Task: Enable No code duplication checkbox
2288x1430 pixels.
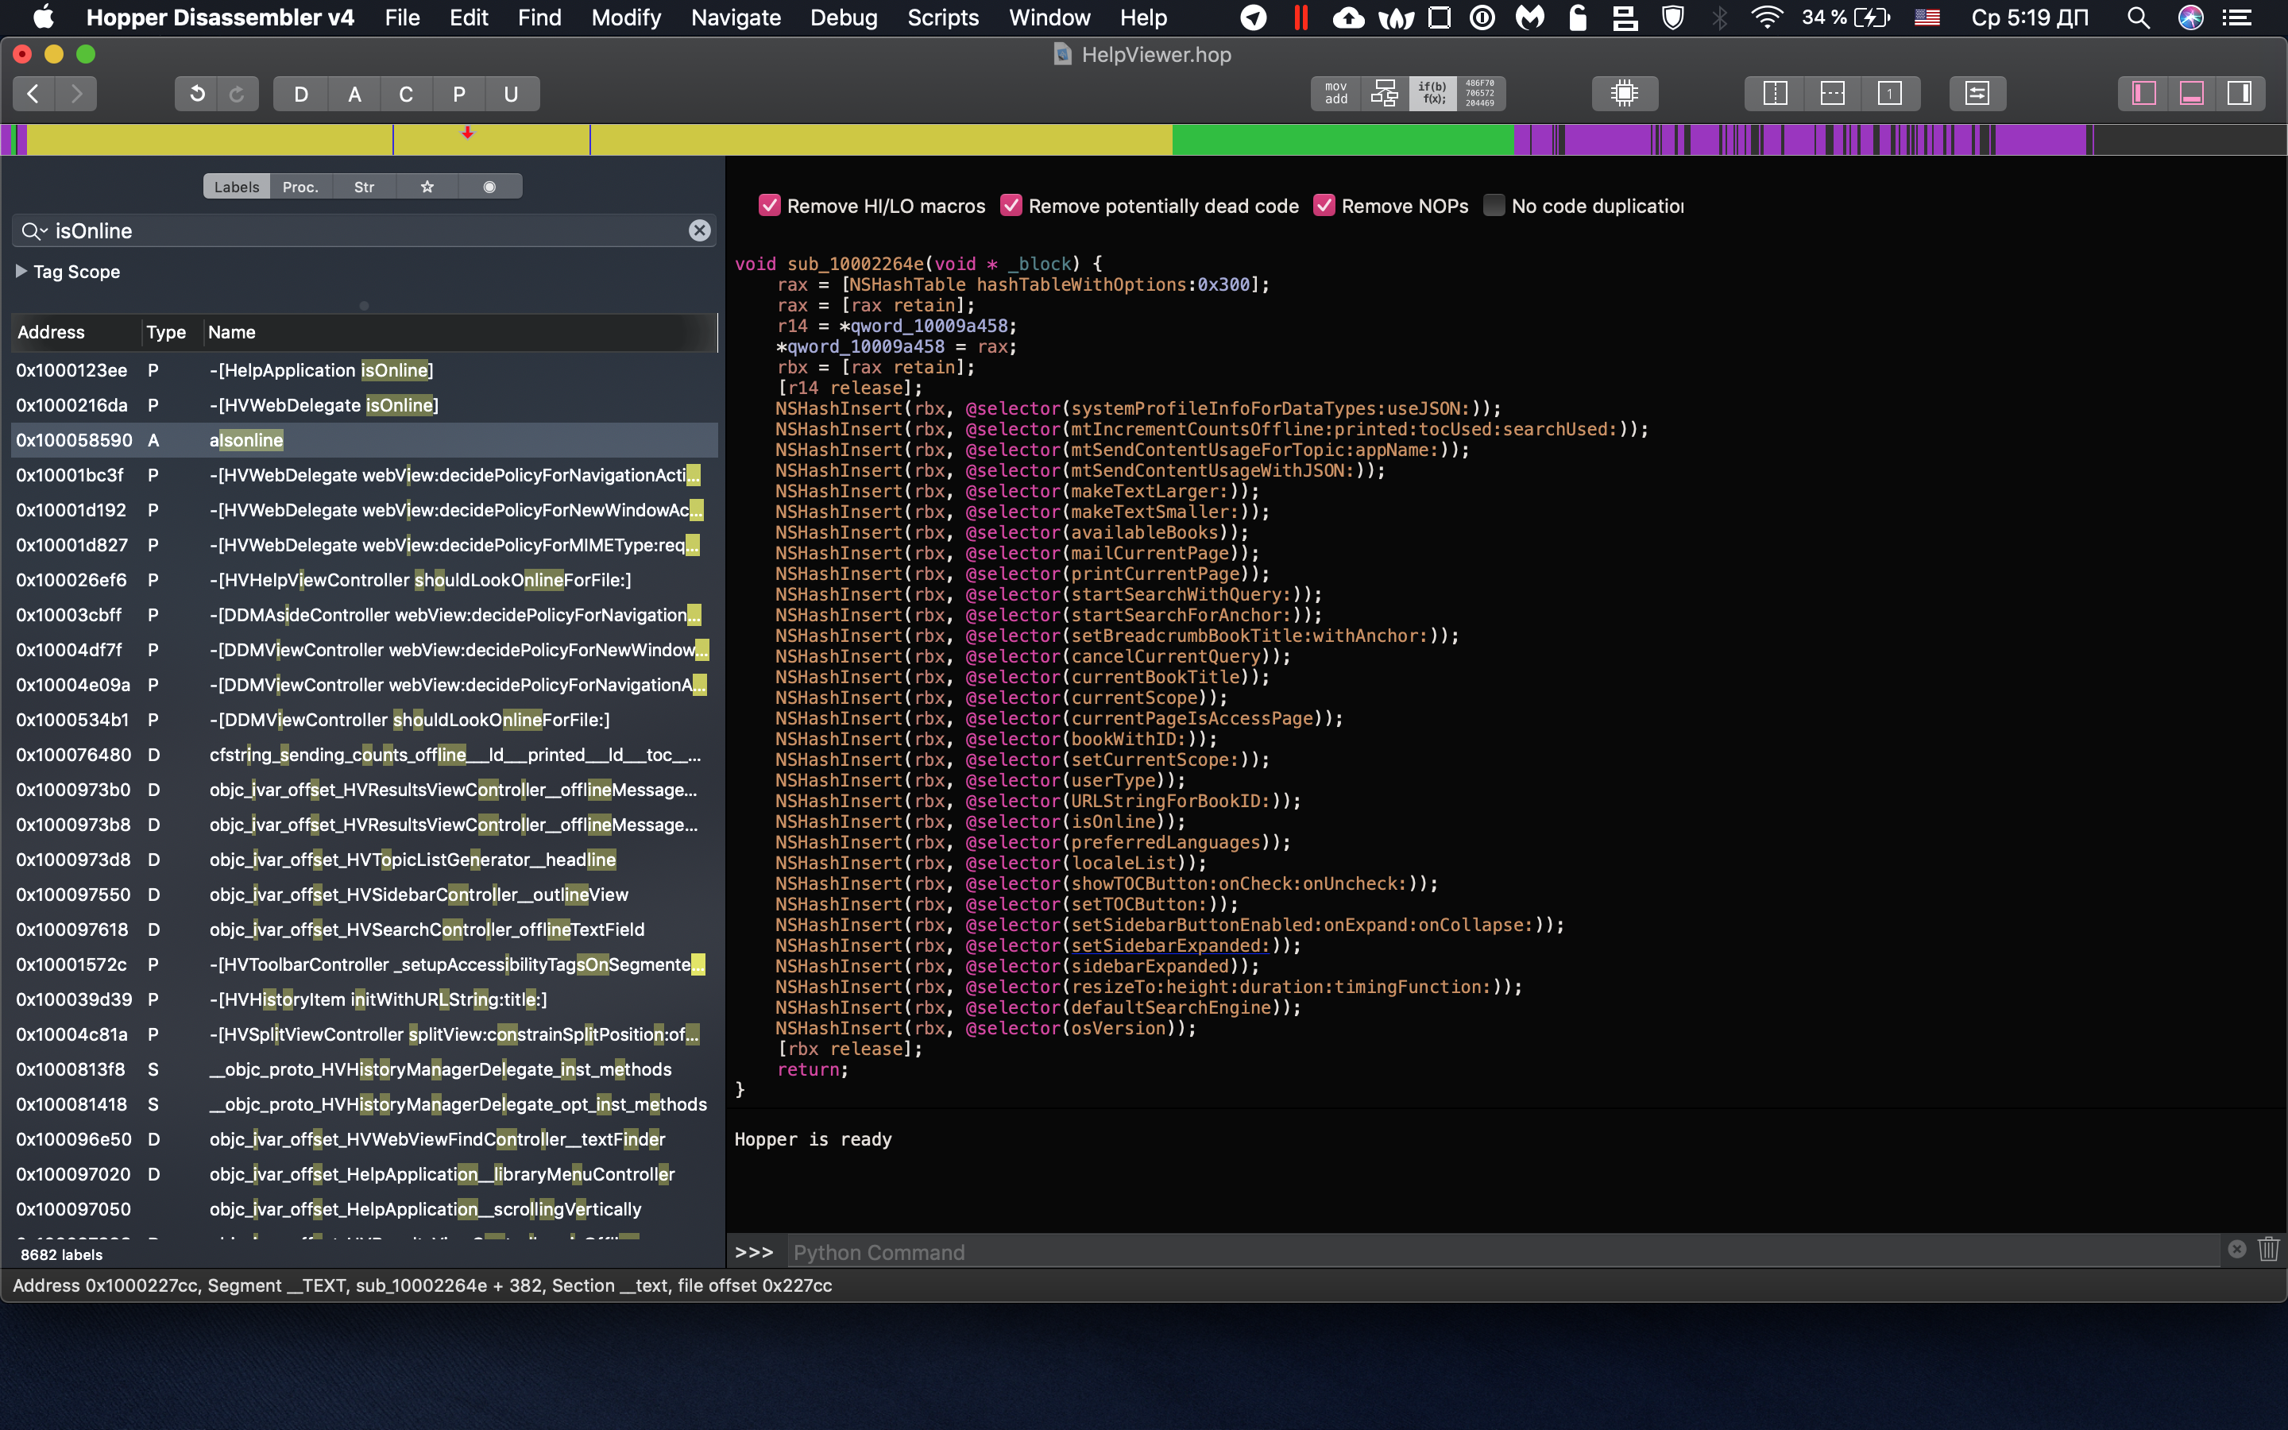Action: (x=1493, y=205)
